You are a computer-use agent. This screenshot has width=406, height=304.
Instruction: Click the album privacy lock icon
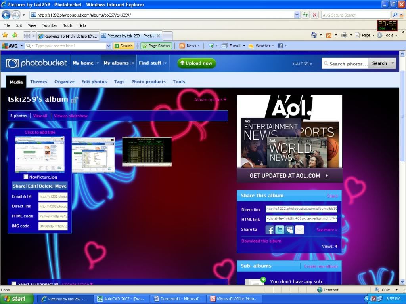click(x=75, y=99)
